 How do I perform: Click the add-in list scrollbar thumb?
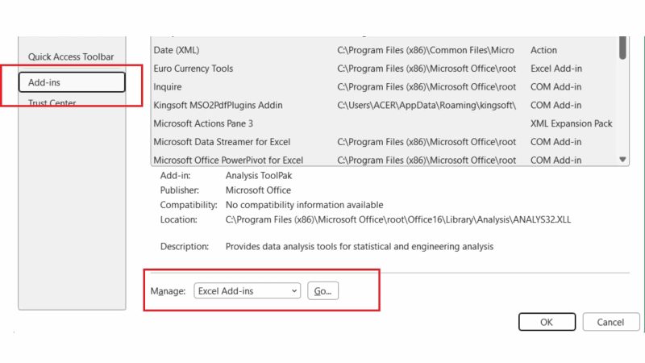(622, 48)
